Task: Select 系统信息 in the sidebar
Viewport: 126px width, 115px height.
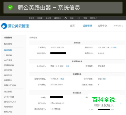Action: (x=8, y=50)
